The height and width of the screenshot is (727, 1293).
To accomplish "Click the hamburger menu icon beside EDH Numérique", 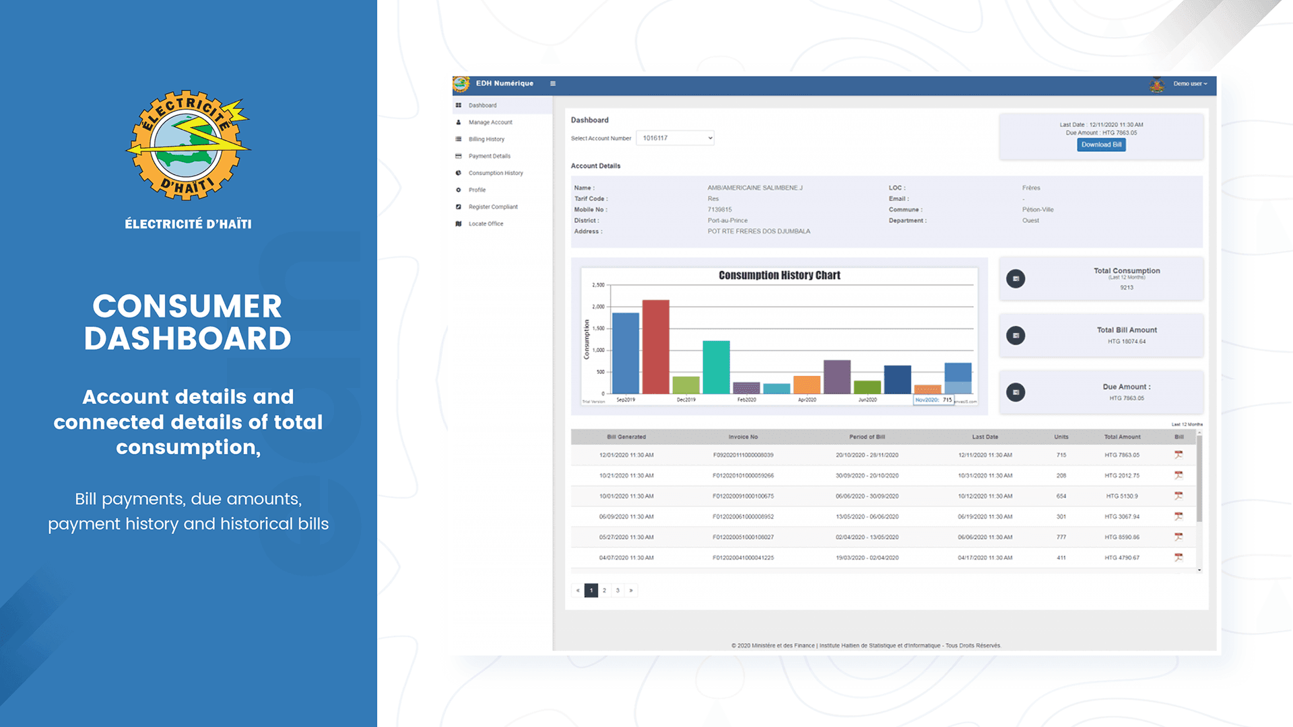I will click(x=553, y=84).
